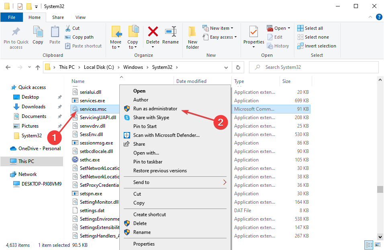Open the New item dropdown

(218, 28)
